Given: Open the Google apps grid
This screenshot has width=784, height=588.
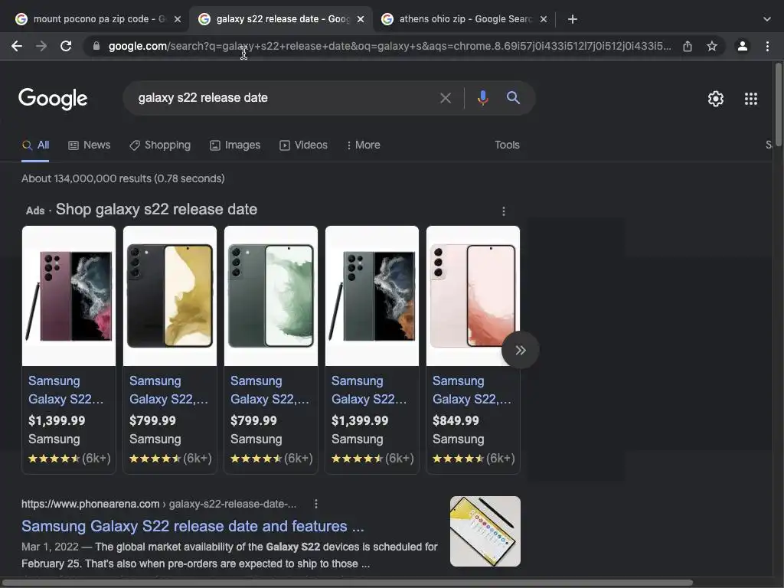Looking at the screenshot, I should pyautogui.click(x=751, y=99).
